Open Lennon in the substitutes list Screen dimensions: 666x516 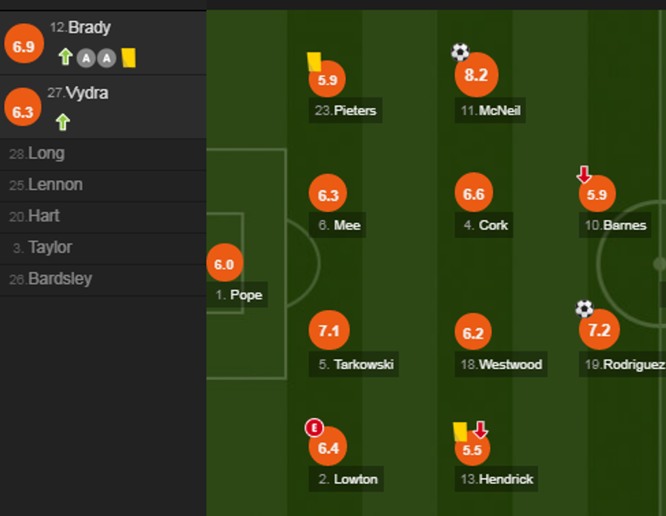tap(54, 185)
